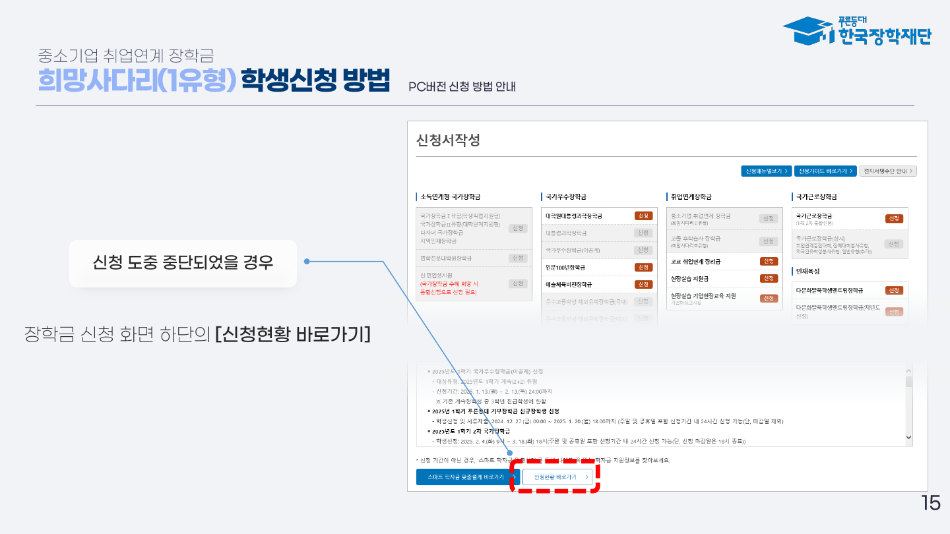Click 신청 for 국가근로장학금 통합신청
This screenshot has height=534, width=950.
click(894, 219)
